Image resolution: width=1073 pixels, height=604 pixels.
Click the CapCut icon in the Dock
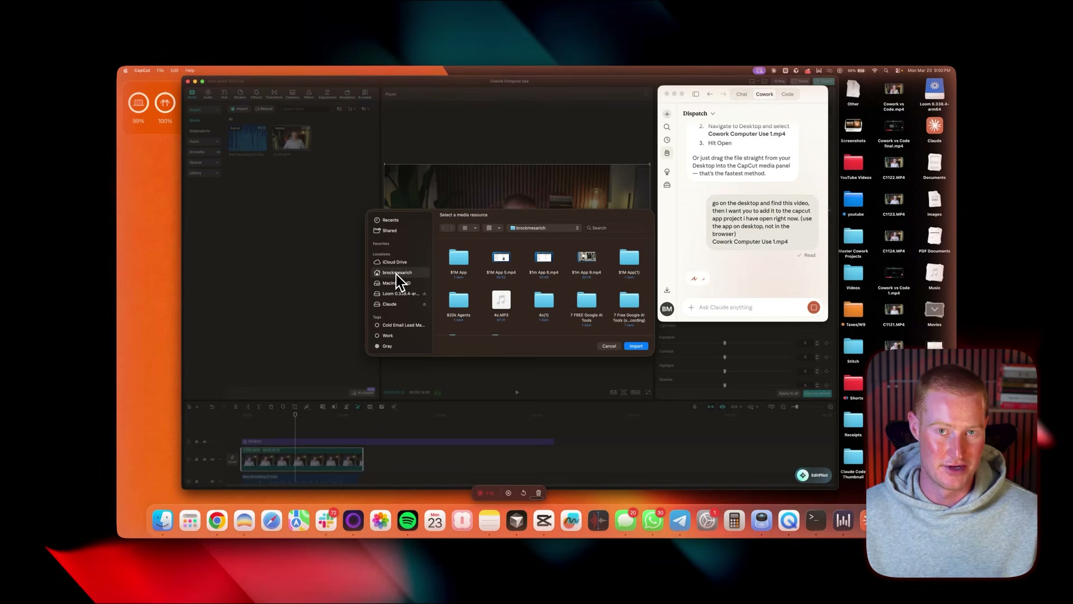(544, 521)
